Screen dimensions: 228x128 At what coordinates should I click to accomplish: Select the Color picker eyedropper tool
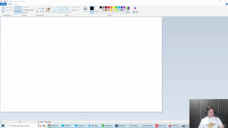[x=40, y=12]
